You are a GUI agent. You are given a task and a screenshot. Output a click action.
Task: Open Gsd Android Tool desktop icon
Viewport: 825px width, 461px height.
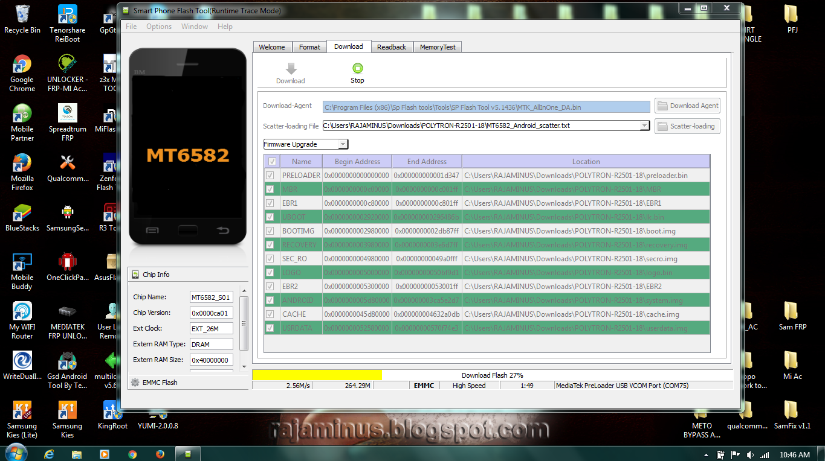point(67,370)
